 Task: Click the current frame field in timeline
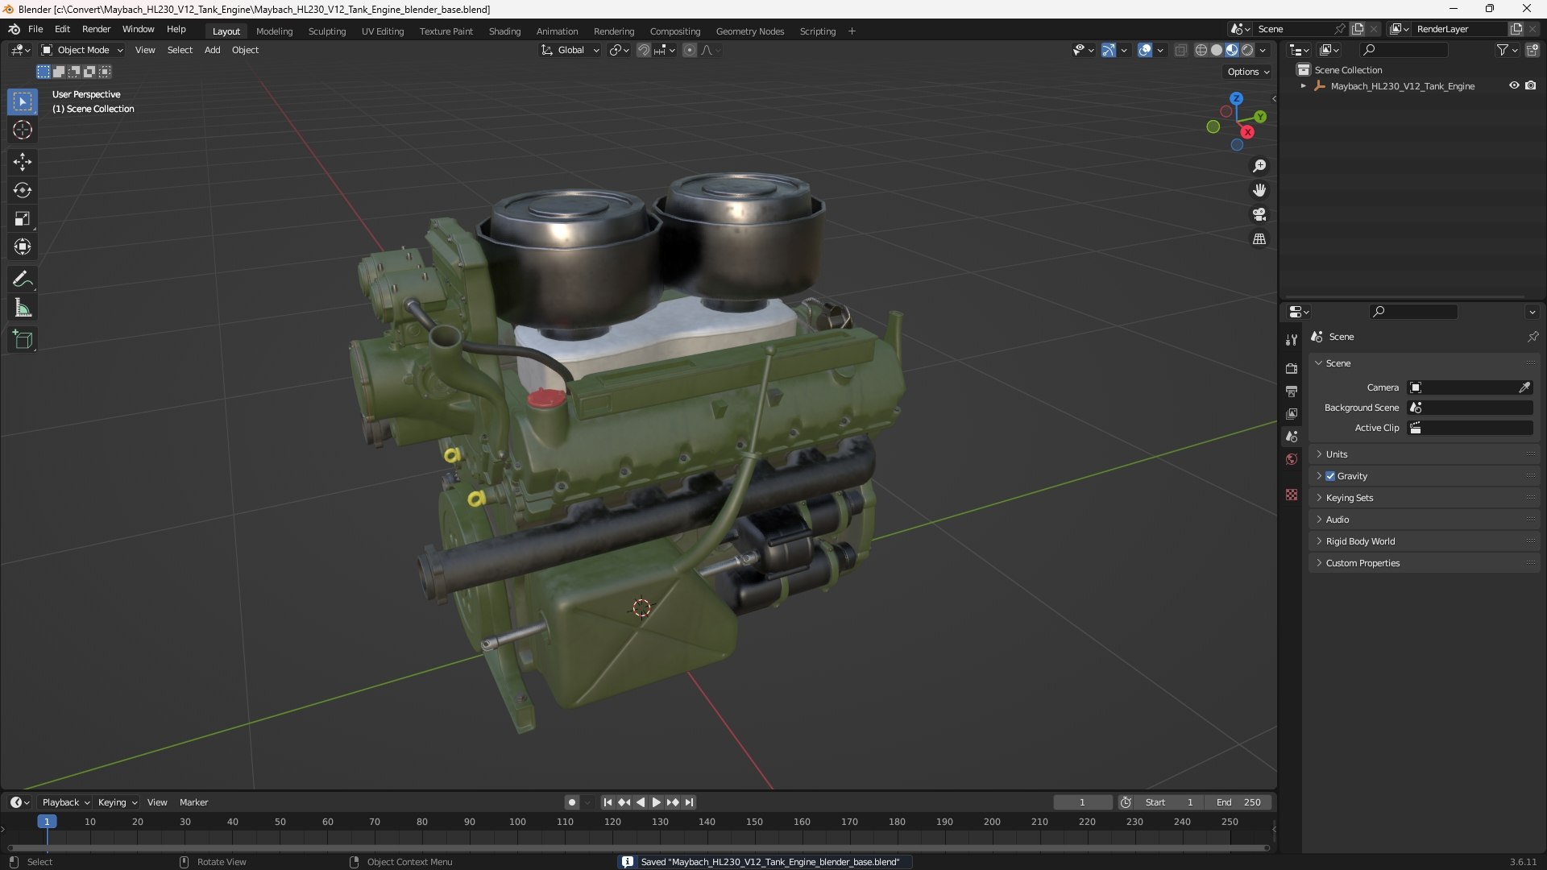(1082, 802)
